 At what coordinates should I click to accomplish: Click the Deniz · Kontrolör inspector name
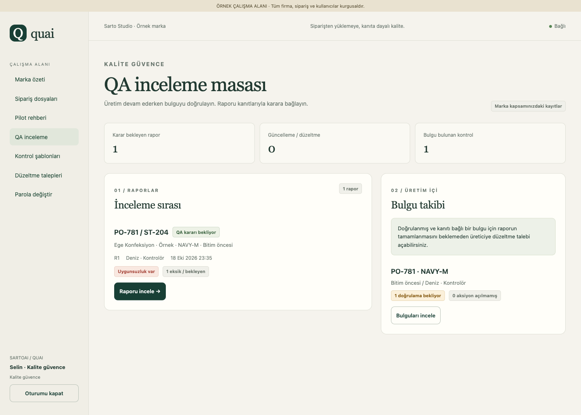click(x=145, y=258)
